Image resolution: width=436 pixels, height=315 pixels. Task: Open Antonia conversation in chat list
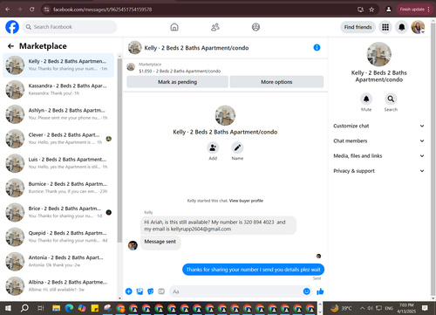[x=58, y=262]
